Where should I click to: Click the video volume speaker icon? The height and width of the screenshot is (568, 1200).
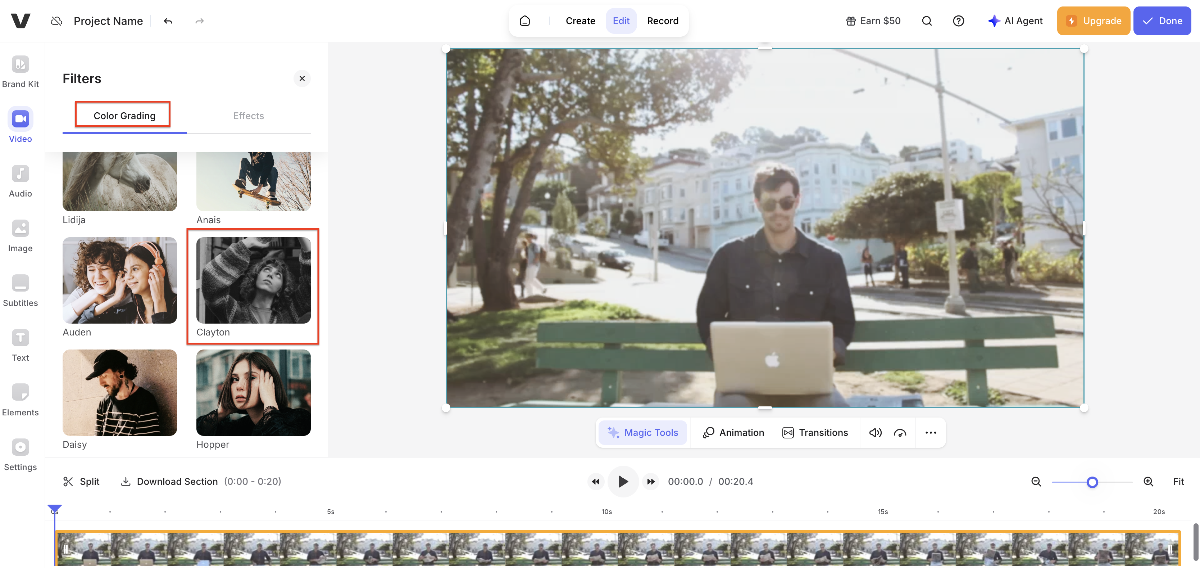point(875,432)
